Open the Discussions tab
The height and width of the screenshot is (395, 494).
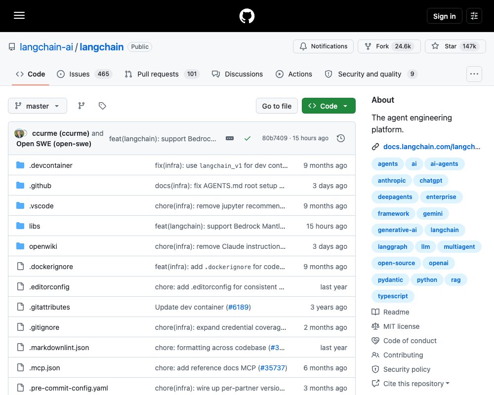(237, 74)
